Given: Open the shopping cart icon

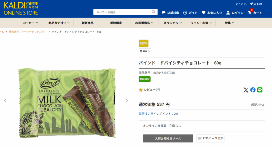Looking at the screenshot, I should pyautogui.click(x=249, y=13).
